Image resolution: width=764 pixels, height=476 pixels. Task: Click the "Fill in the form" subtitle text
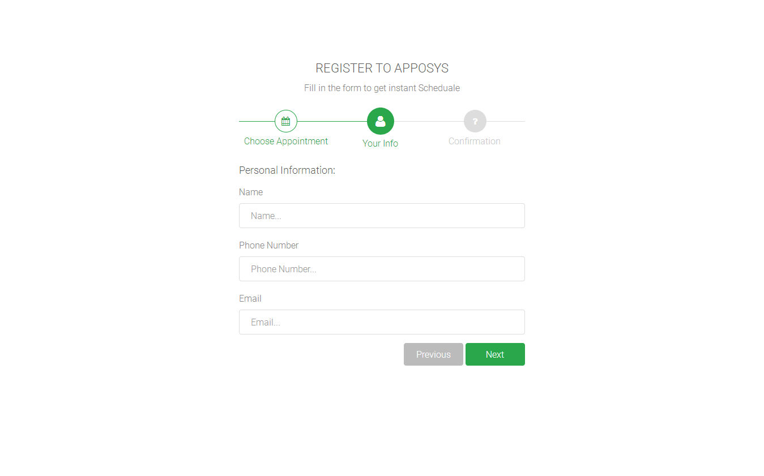(382, 88)
